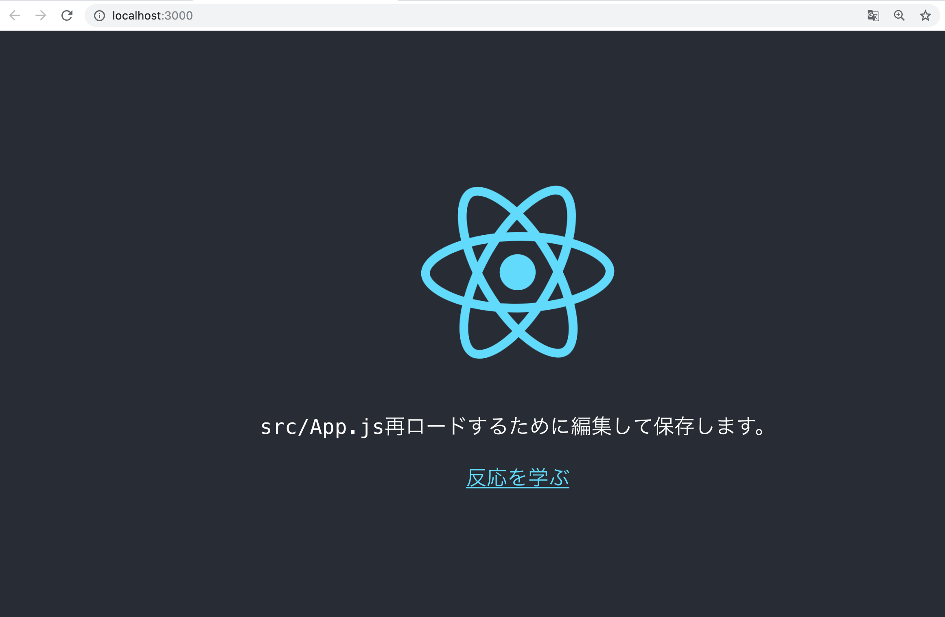945x617 pixels.
Task: Click the back navigation arrow
Action: [x=15, y=15]
